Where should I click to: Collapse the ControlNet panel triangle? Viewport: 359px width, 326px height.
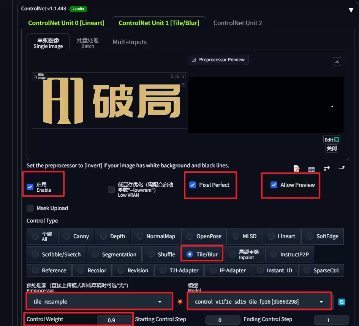[x=351, y=10]
